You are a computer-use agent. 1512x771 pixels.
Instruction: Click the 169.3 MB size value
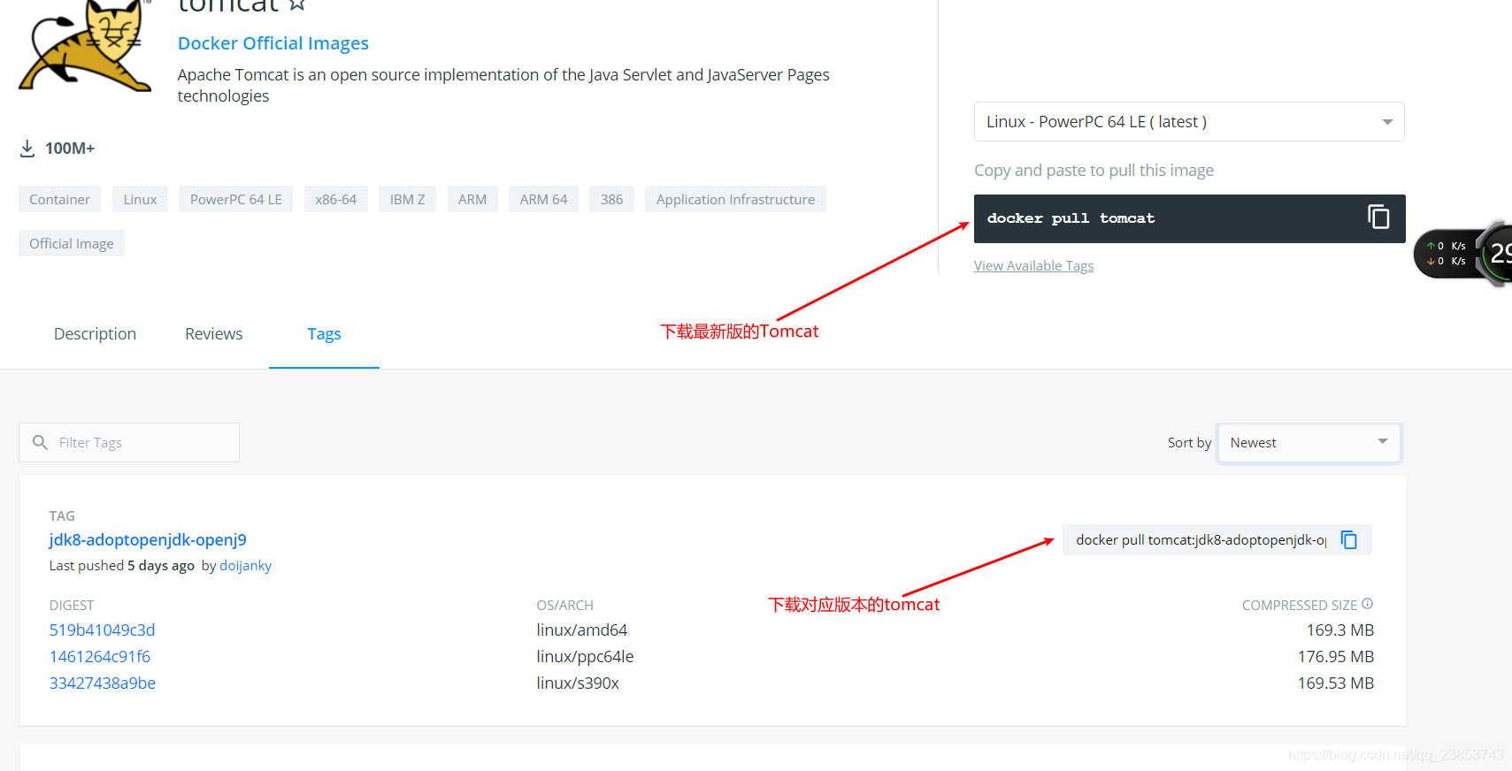[x=1340, y=630]
